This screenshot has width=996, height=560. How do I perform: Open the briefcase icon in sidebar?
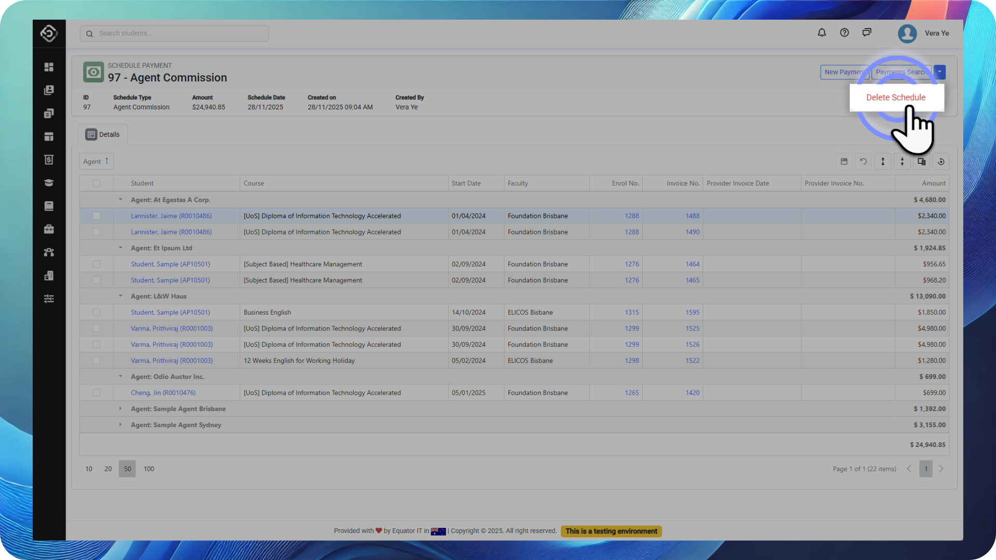coord(49,229)
